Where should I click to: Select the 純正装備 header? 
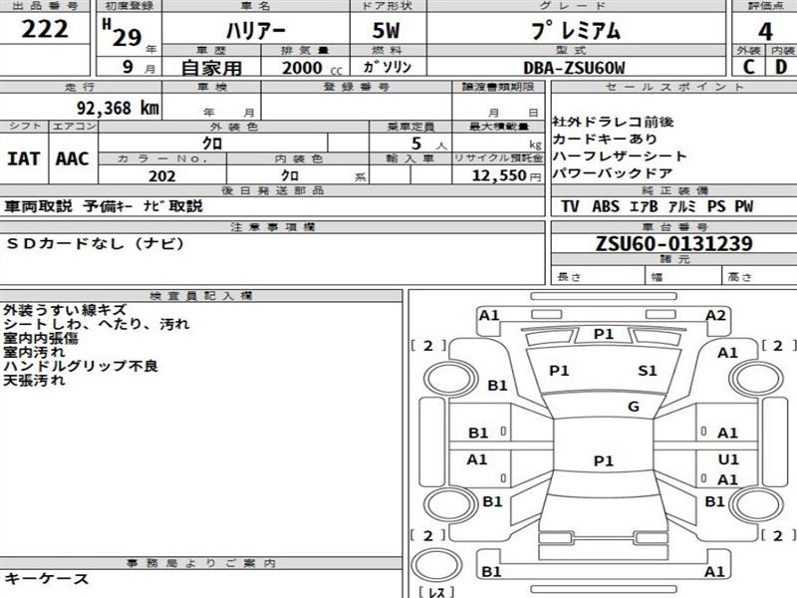pos(674,190)
